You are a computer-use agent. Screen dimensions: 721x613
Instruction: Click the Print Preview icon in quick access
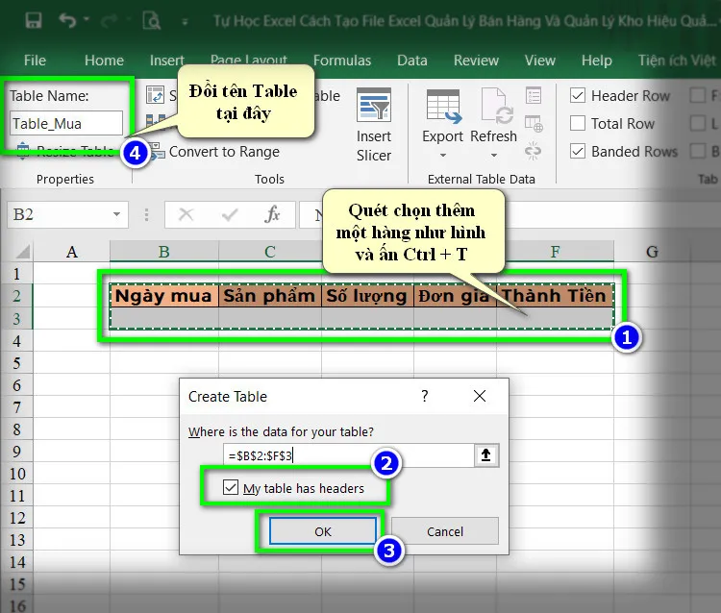[151, 19]
